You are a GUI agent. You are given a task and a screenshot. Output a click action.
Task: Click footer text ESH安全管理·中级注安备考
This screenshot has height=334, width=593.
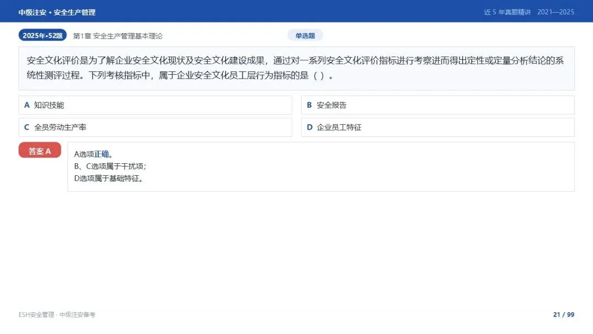(x=57, y=315)
